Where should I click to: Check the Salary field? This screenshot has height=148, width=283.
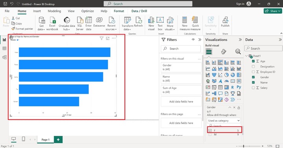[253, 88]
